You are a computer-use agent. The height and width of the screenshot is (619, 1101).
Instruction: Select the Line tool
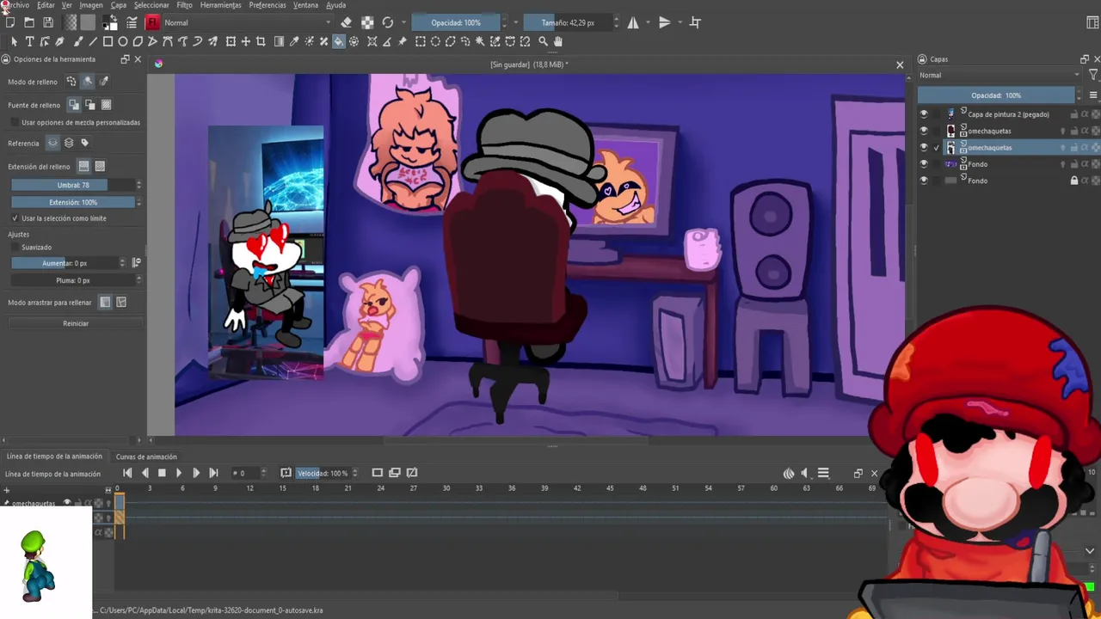point(93,41)
